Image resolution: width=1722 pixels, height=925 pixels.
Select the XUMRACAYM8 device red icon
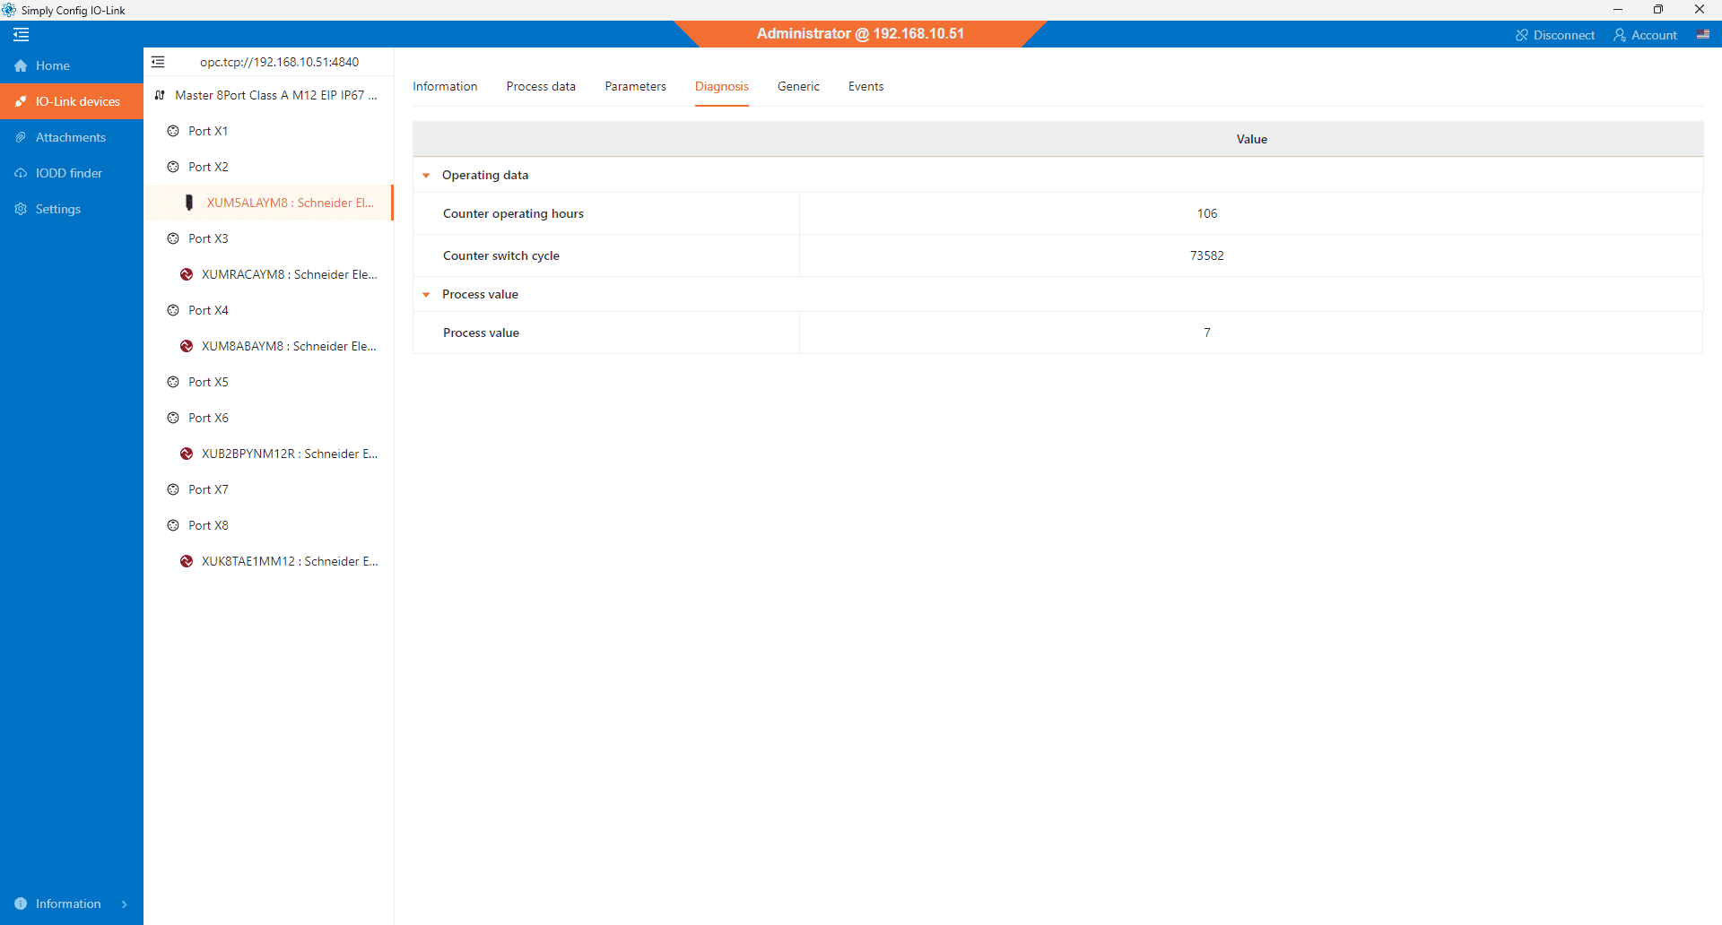(x=187, y=274)
